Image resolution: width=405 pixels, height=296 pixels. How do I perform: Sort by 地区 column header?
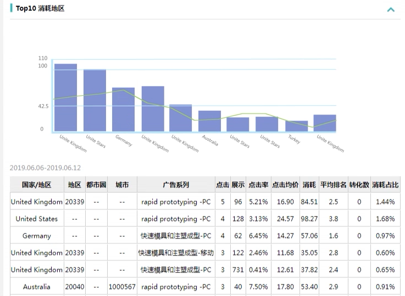(75, 185)
